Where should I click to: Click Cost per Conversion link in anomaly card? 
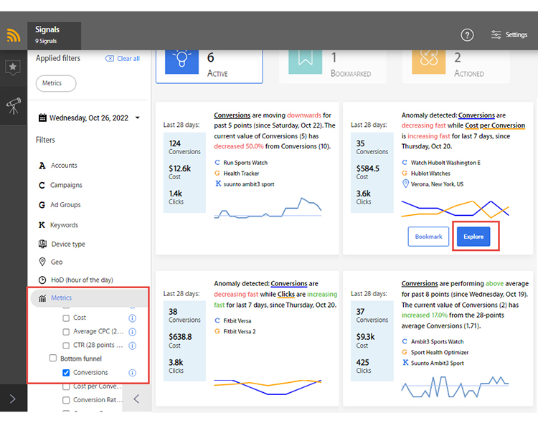(x=495, y=125)
